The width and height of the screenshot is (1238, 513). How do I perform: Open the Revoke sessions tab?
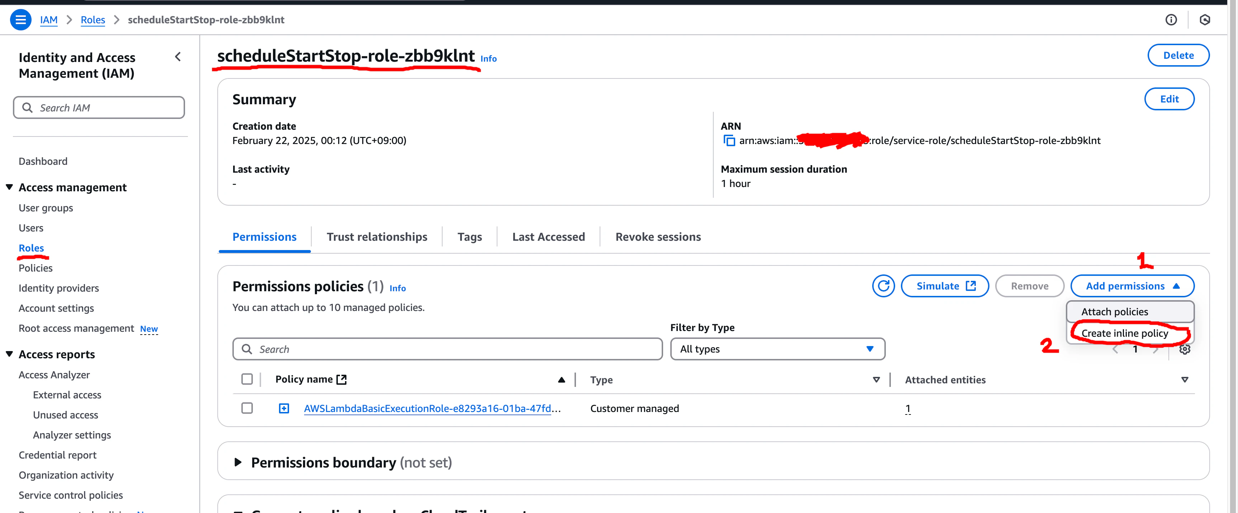(658, 236)
